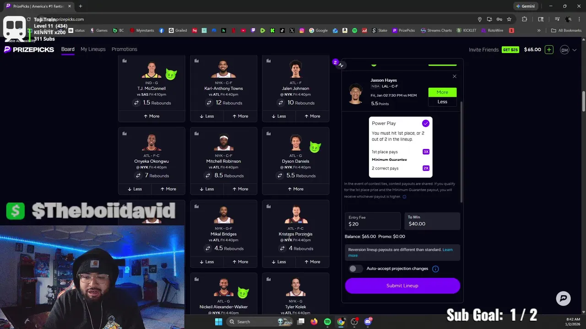Swap stat type on Onyeka Okongwu 7 Rebounds
Image resolution: width=586 pixels, height=329 pixels.
click(x=138, y=175)
